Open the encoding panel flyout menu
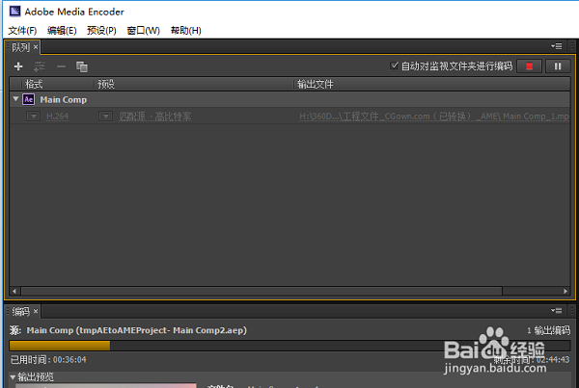This screenshot has width=579, height=388. [x=557, y=311]
